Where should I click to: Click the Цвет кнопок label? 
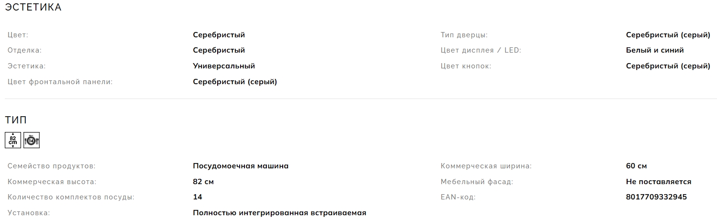[466, 66]
